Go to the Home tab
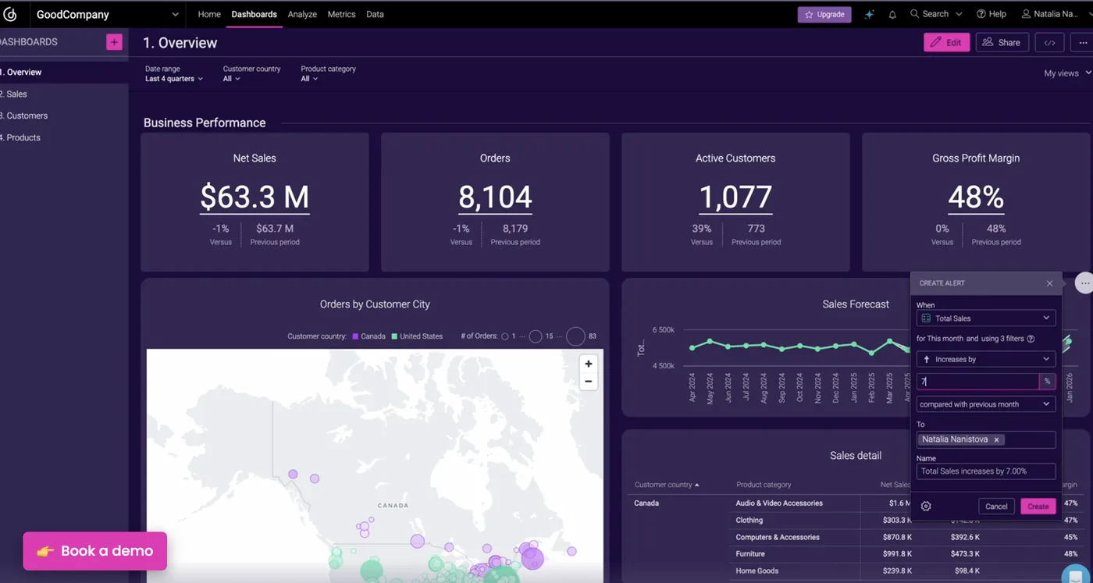The width and height of the screenshot is (1093, 583). pos(209,14)
